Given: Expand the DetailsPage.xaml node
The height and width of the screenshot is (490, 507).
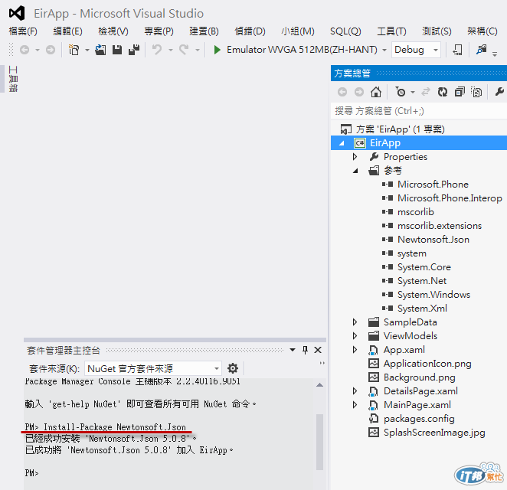Looking at the screenshot, I should click(355, 391).
